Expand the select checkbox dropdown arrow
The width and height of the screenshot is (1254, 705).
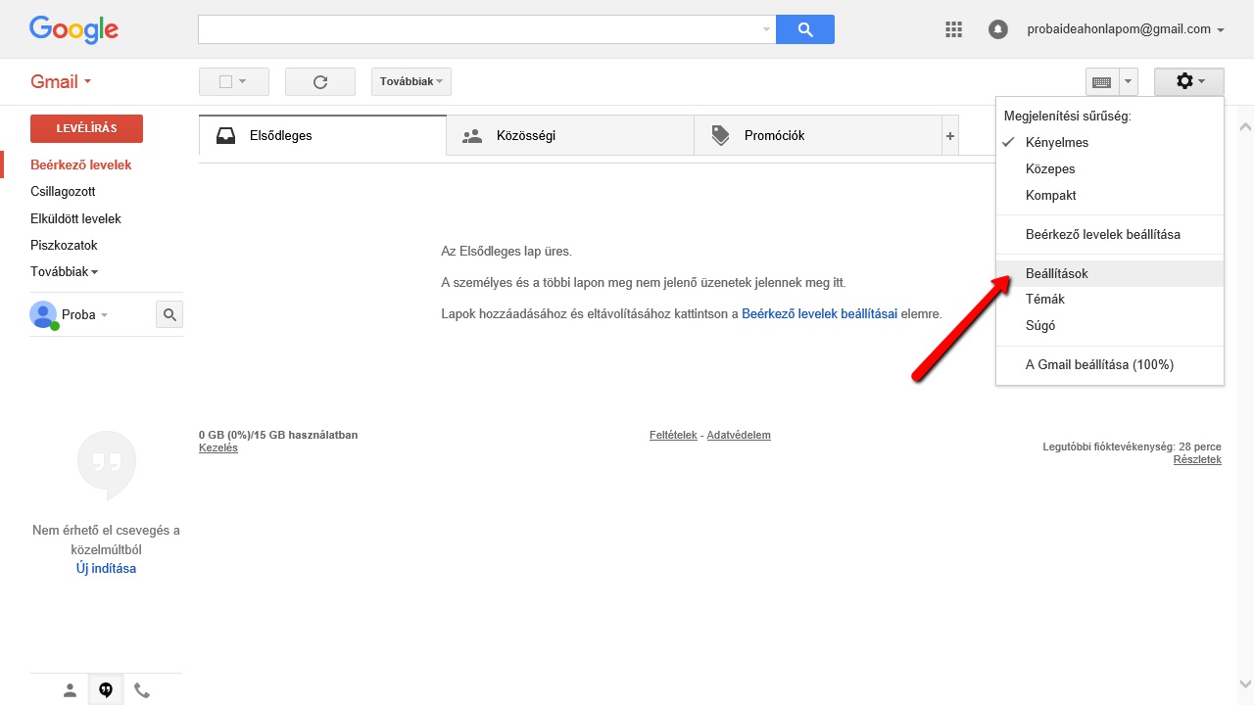243,81
